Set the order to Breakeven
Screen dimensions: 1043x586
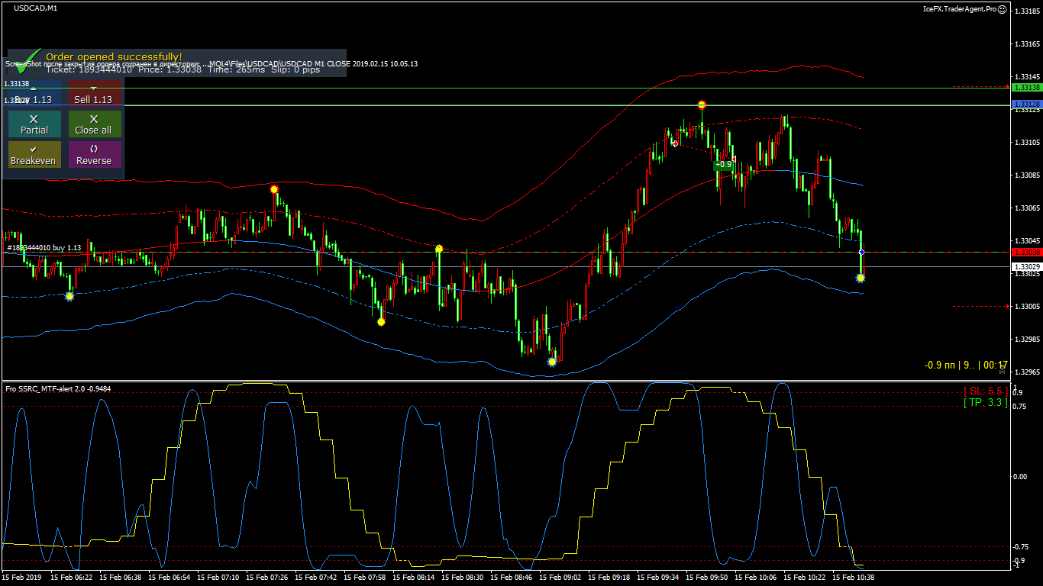pyautogui.click(x=34, y=155)
